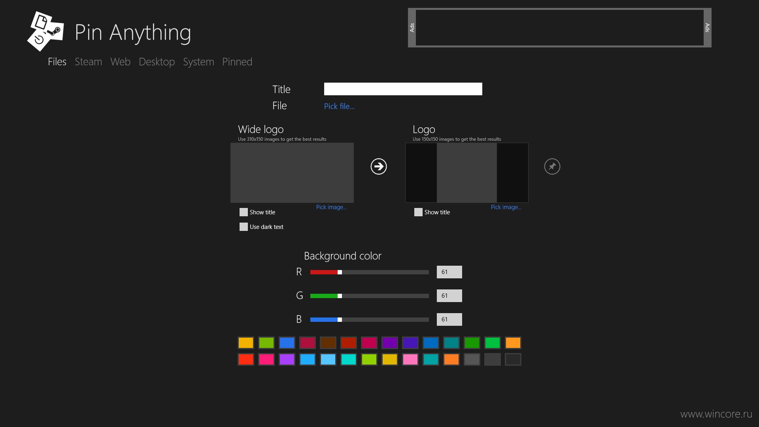Click the Pick file... link
The width and height of the screenshot is (759, 427).
click(x=339, y=106)
